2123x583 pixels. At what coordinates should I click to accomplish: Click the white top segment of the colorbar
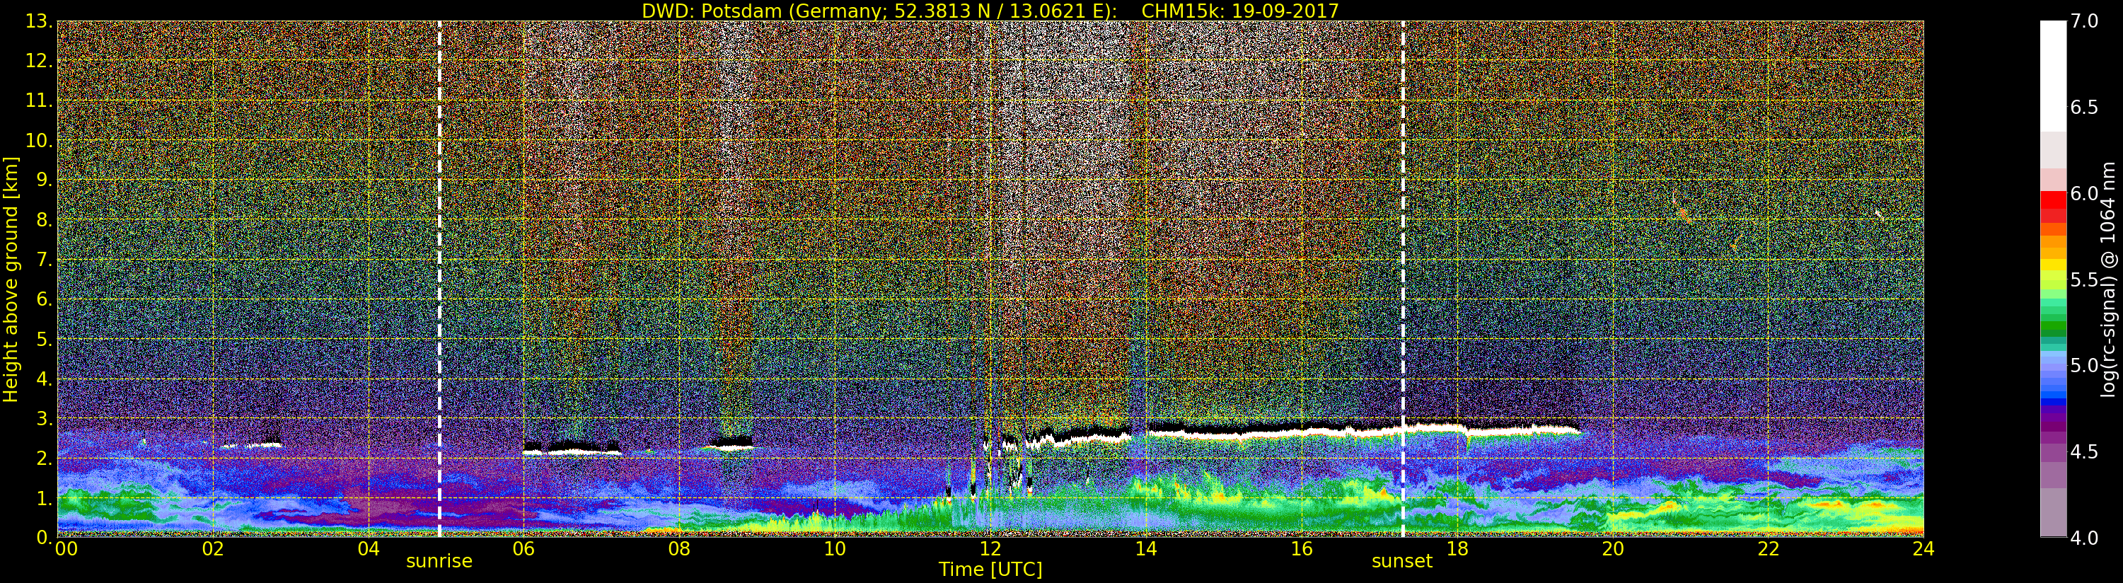2053,76
